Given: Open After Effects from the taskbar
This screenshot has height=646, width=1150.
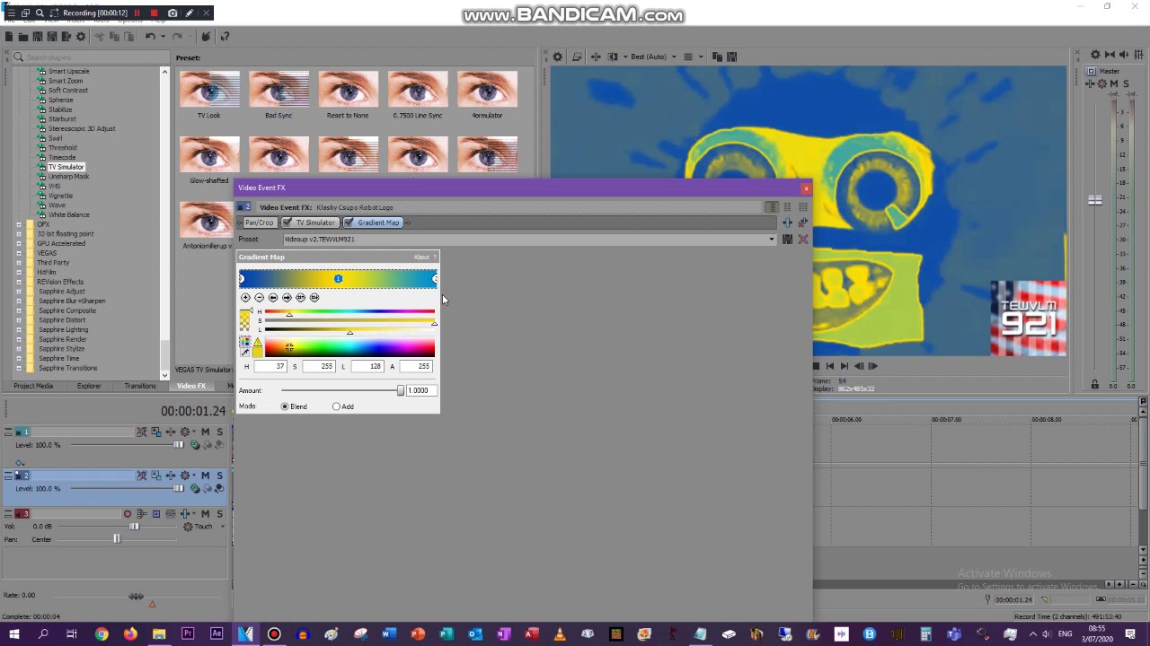Looking at the screenshot, I should pos(217,634).
